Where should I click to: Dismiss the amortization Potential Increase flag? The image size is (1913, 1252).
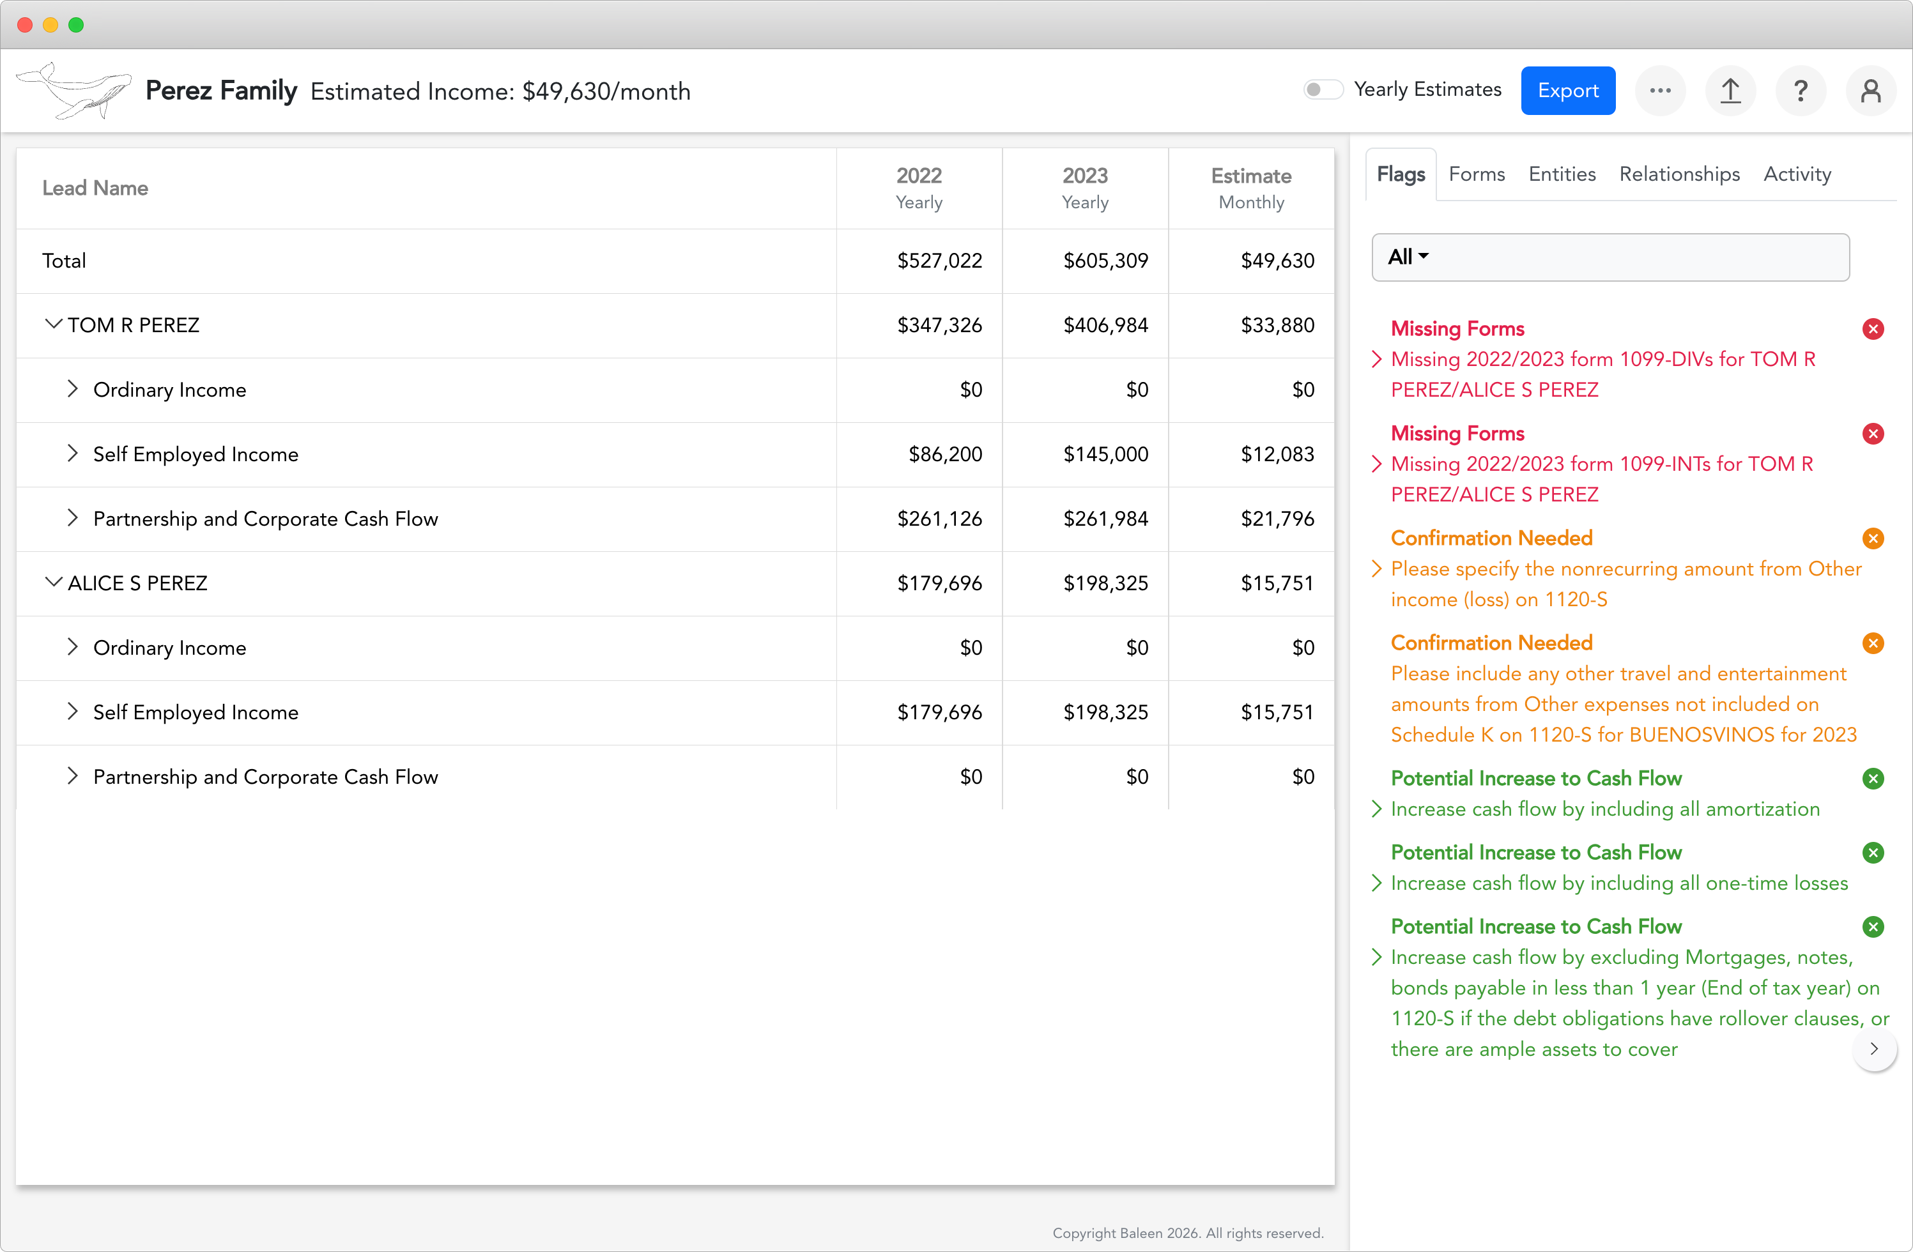point(1873,778)
